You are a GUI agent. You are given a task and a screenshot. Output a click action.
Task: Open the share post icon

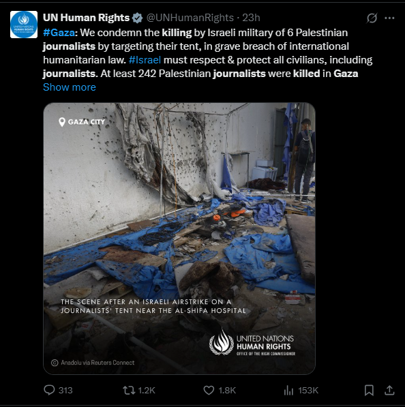click(x=389, y=390)
